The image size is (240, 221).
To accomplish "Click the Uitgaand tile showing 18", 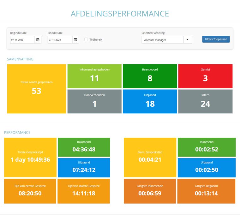I will [150, 101].
